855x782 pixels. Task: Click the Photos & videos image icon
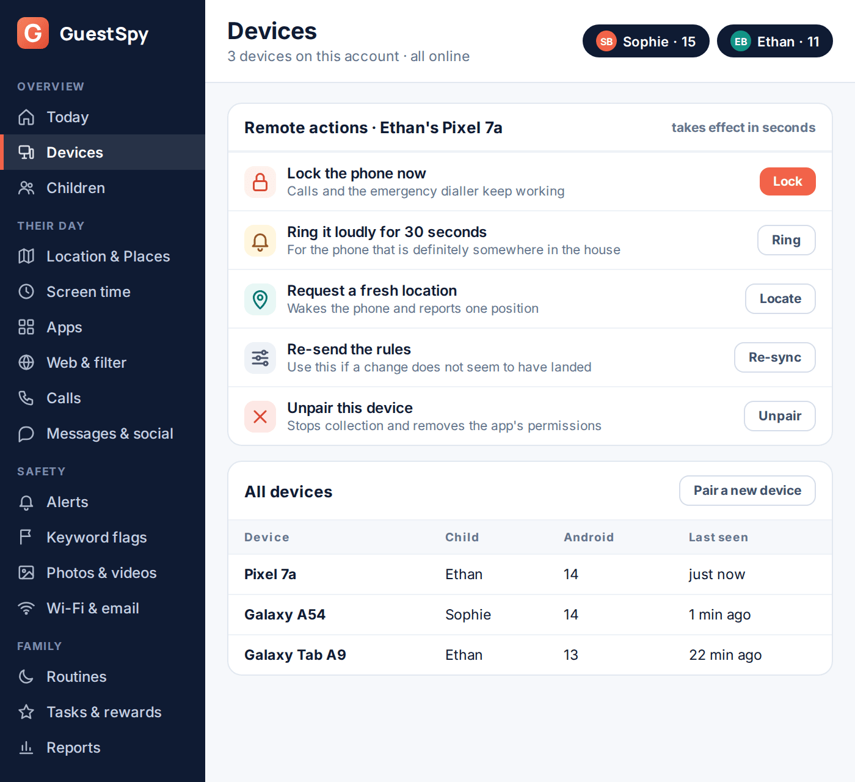[x=26, y=572]
